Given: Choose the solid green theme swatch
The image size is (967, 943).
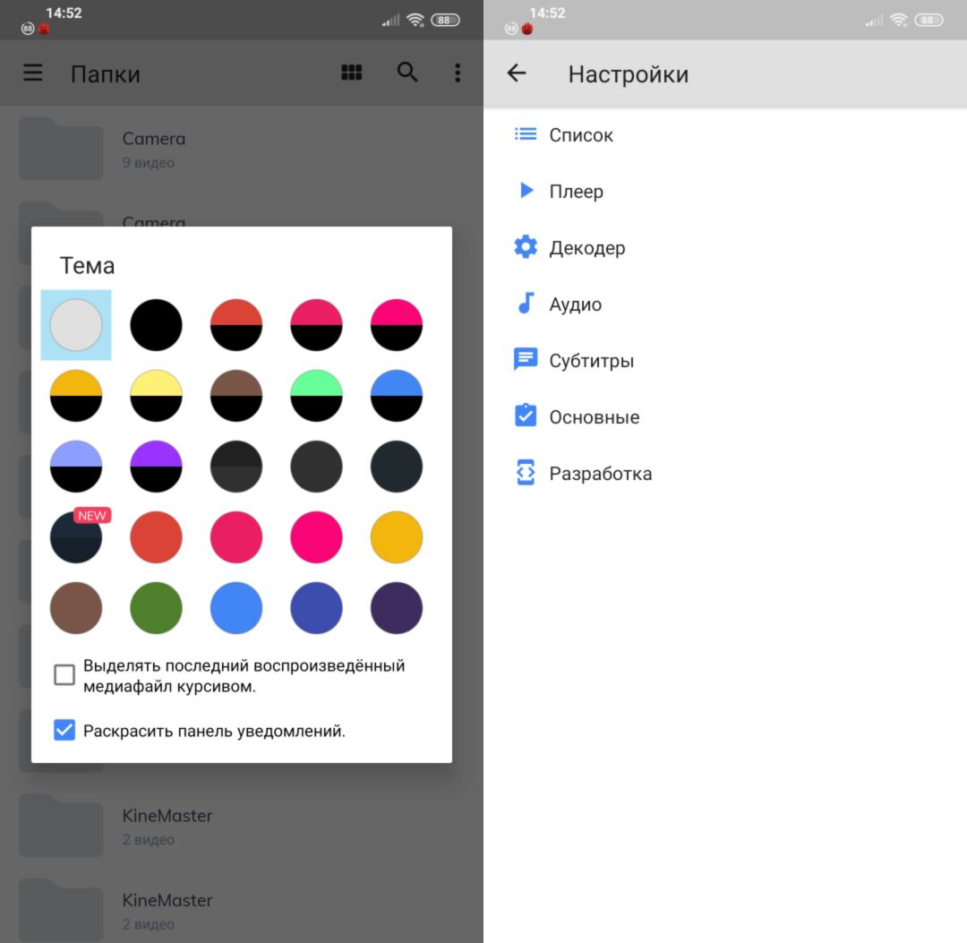Looking at the screenshot, I should coord(156,608).
